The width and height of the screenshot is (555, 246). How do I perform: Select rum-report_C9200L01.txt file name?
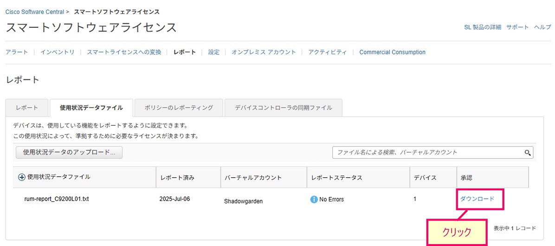[x=57, y=199]
